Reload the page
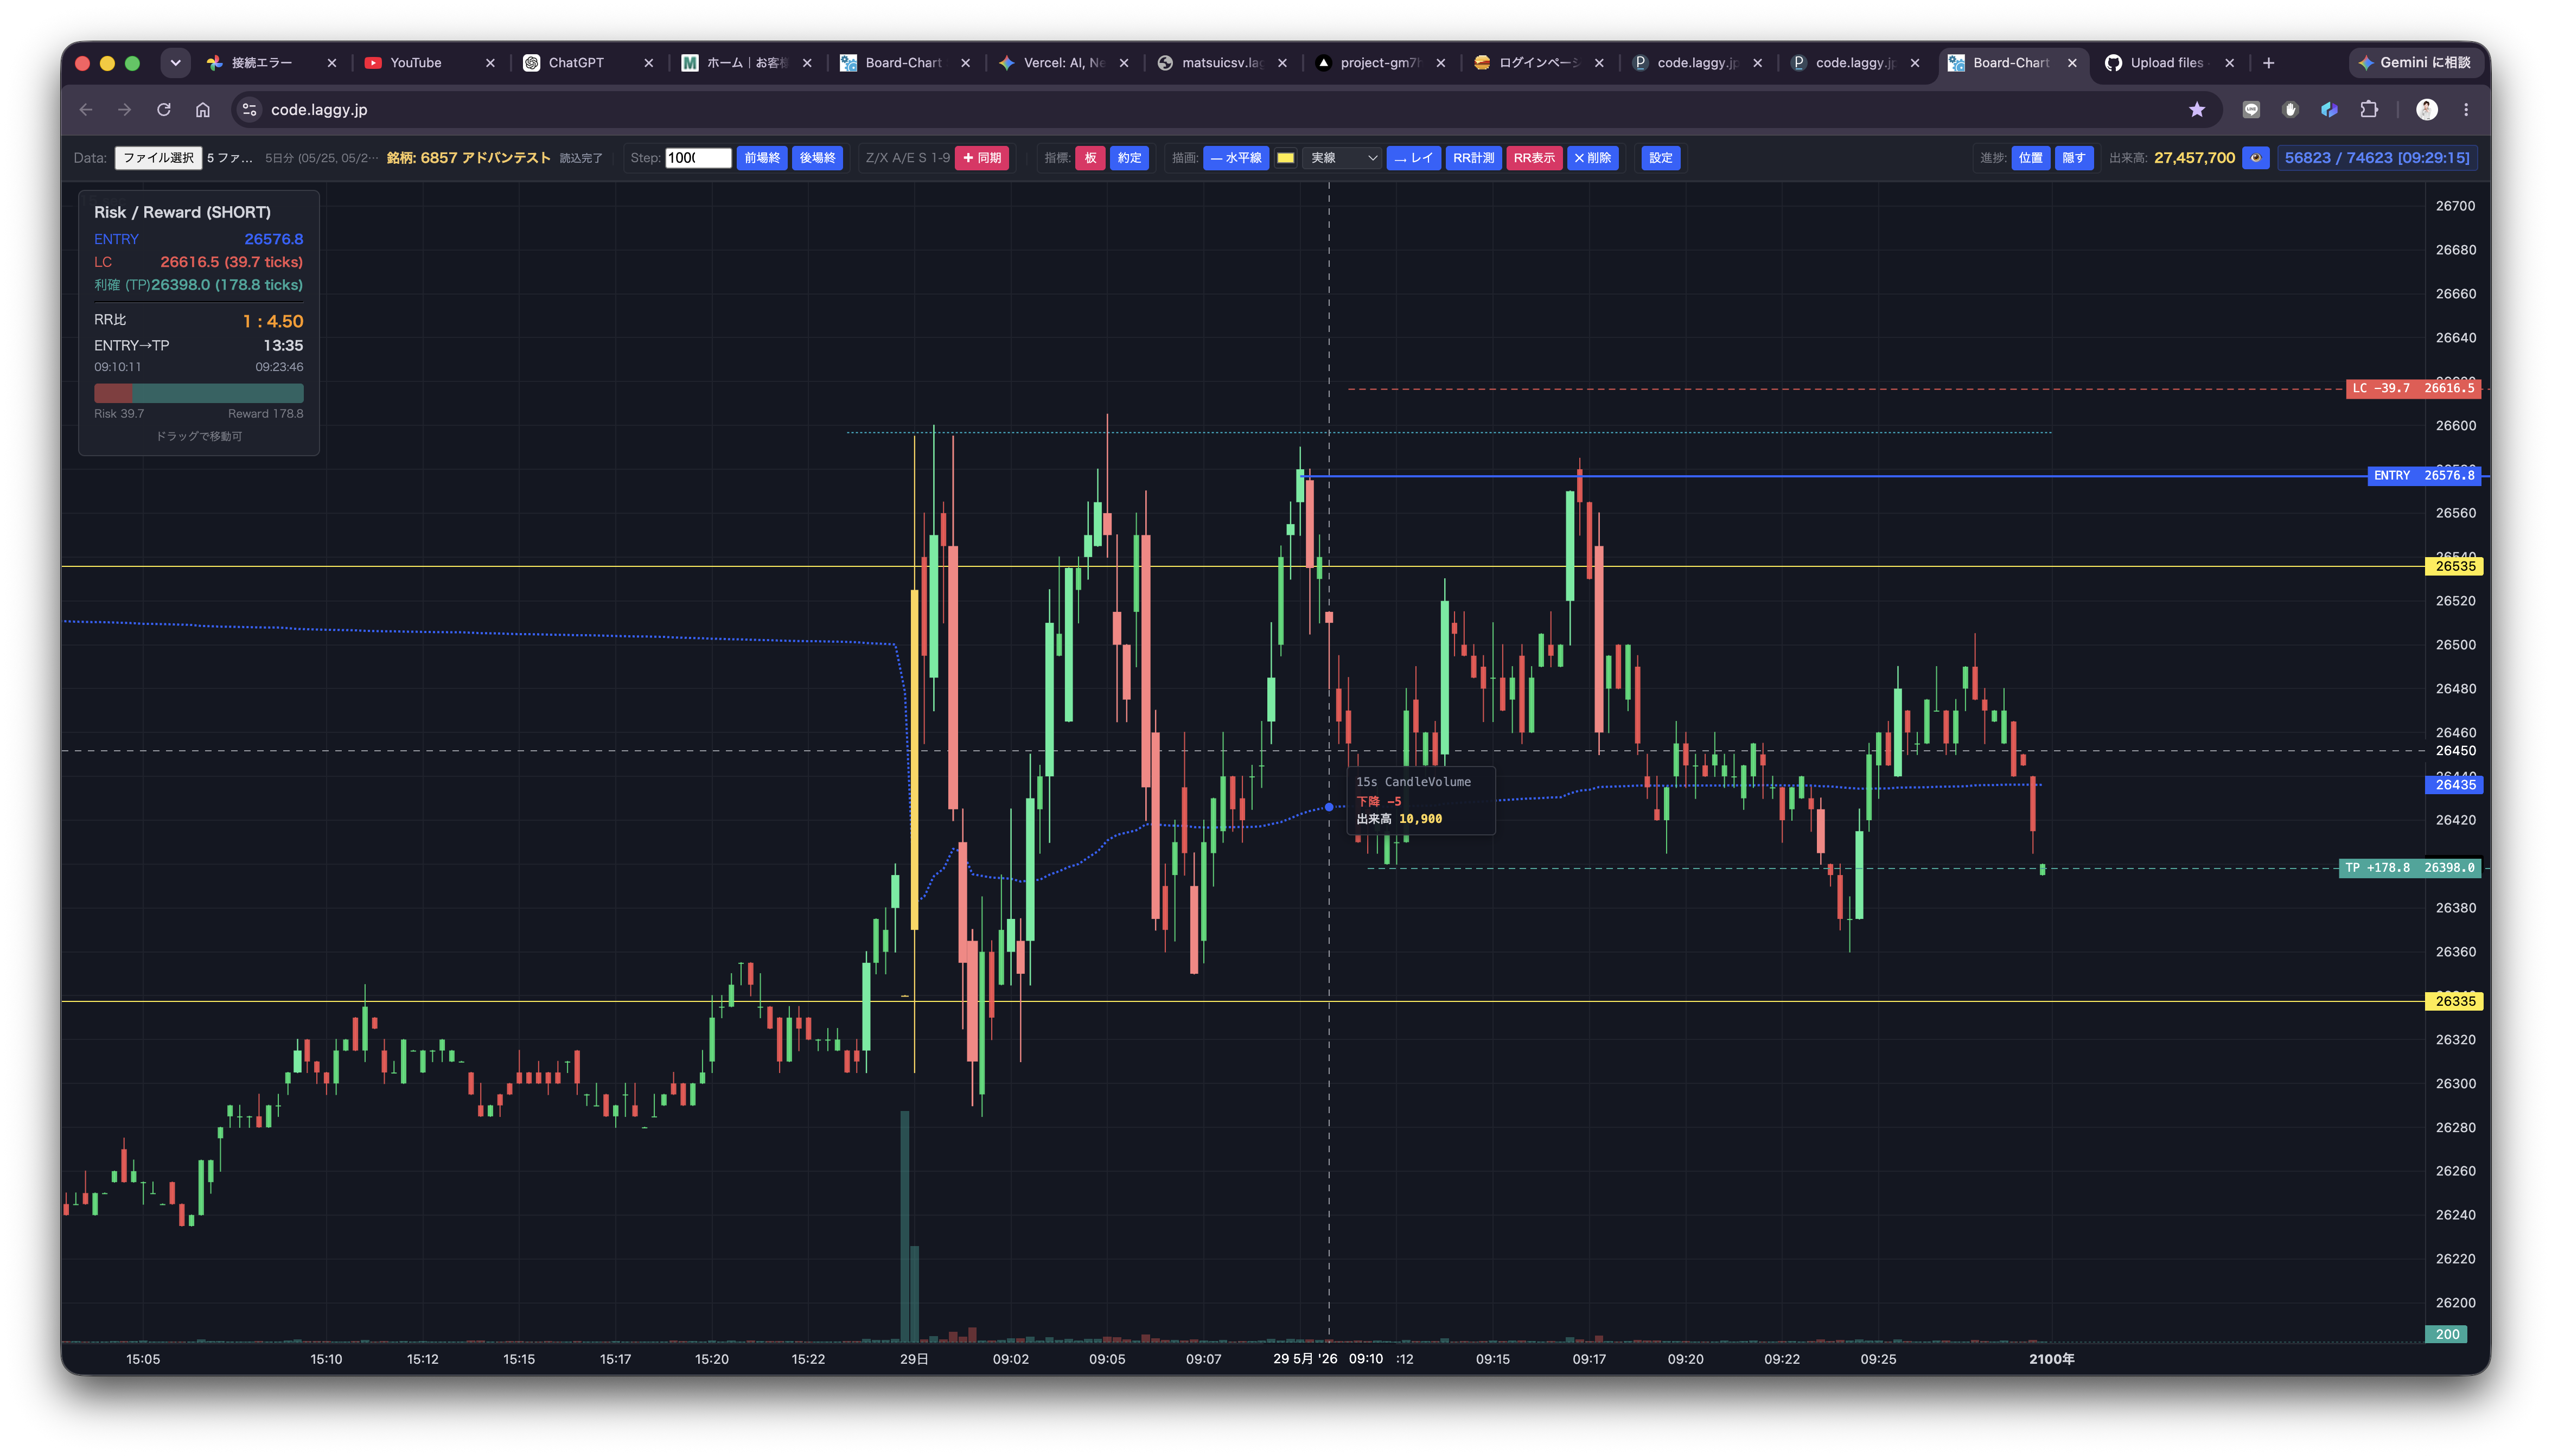 pyautogui.click(x=164, y=110)
